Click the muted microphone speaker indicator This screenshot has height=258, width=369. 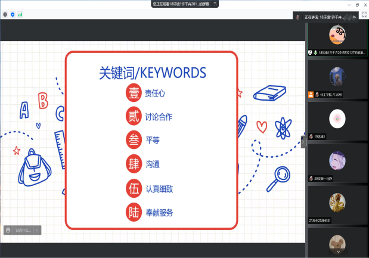(x=297, y=17)
